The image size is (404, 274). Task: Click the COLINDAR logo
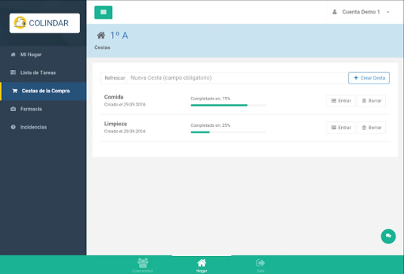pyautogui.click(x=45, y=23)
